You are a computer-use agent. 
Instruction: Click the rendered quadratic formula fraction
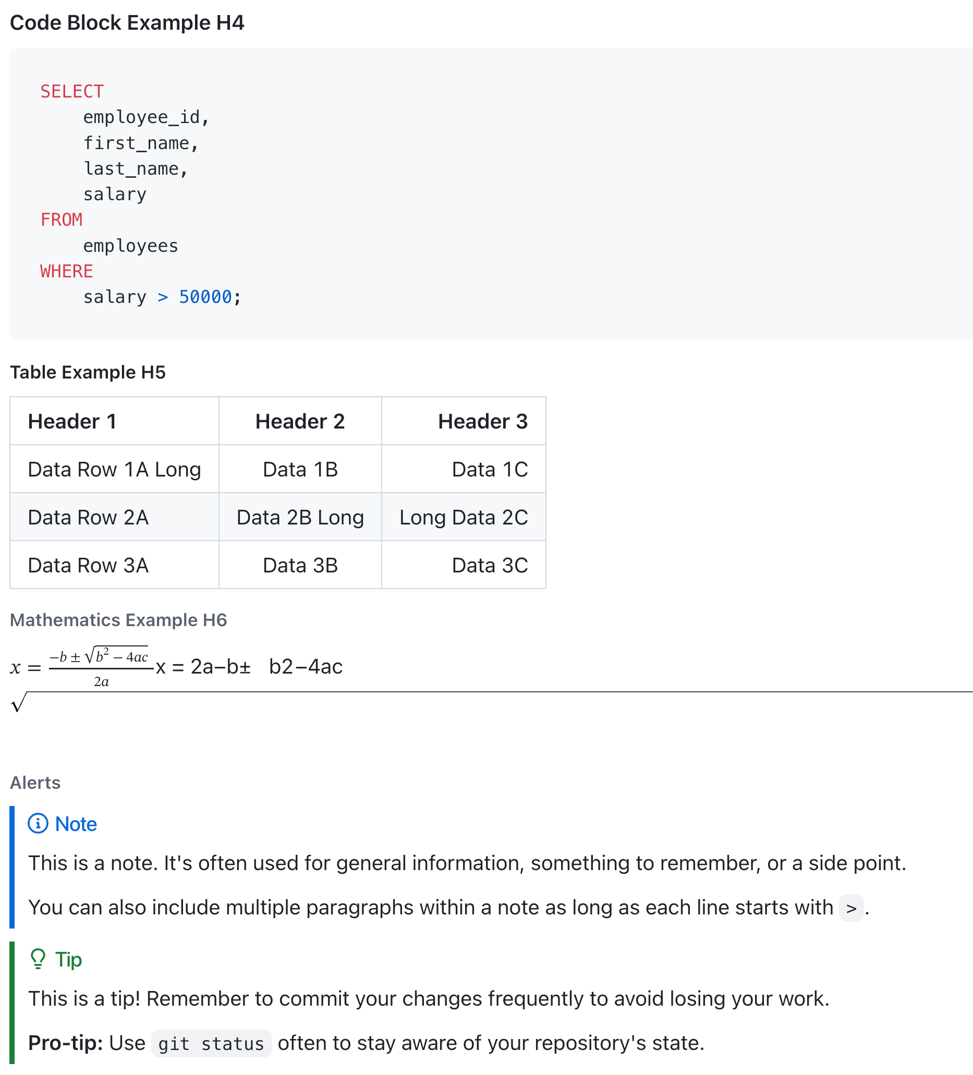[100, 668]
